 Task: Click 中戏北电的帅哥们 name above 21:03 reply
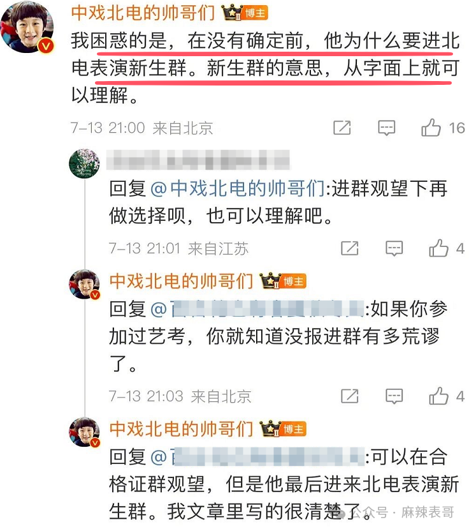coord(181,281)
